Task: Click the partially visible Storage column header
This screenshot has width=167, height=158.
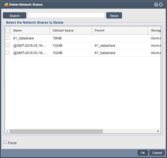Action: coord(154,30)
